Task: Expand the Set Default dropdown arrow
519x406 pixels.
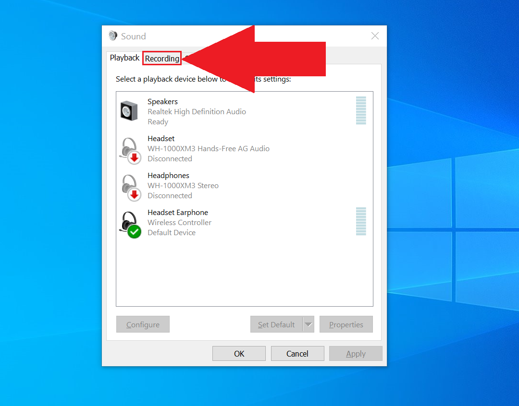Action: pyautogui.click(x=308, y=324)
